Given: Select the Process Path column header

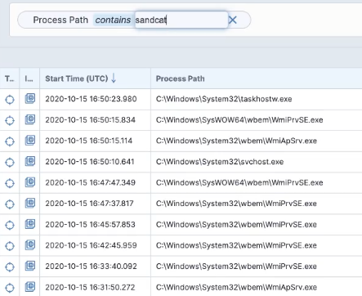Looking at the screenshot, I should click(x=180, y=78).
